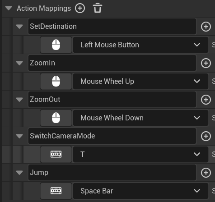Add key binding to ZoomOut action
The width and height of the screenshot is (215, 202).
(x=206, y=100)
